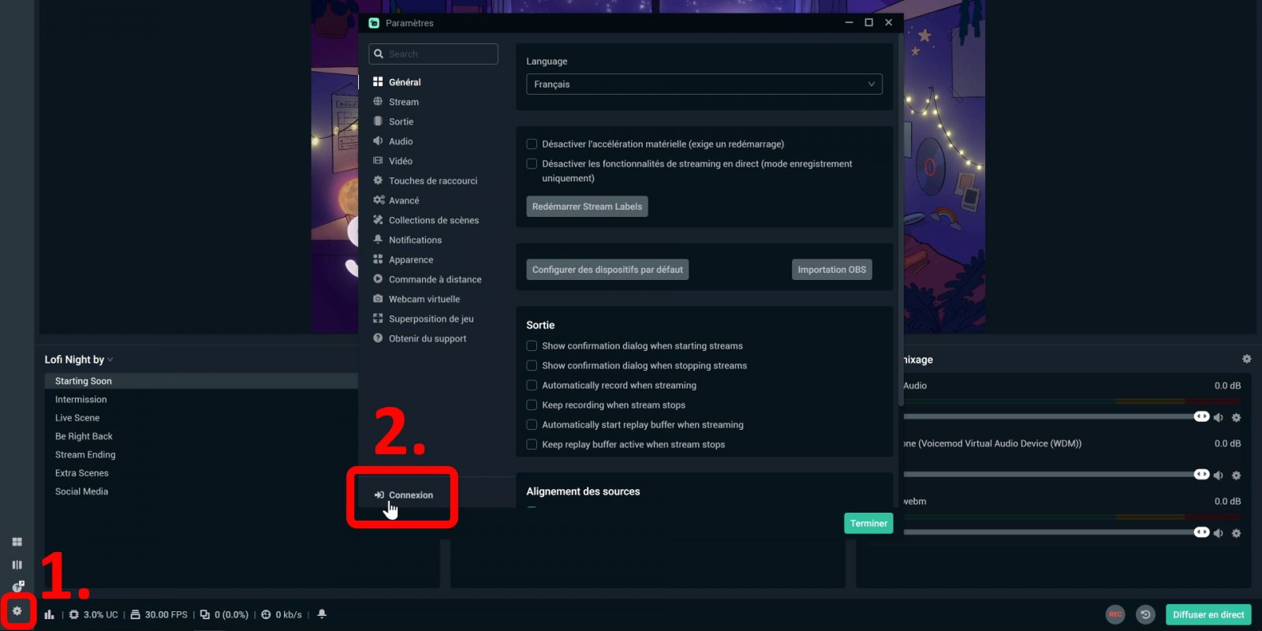Viewport: 1262px width, 631px height.
Task: Open the settings gear in sidebar
Action: (17, 611)
